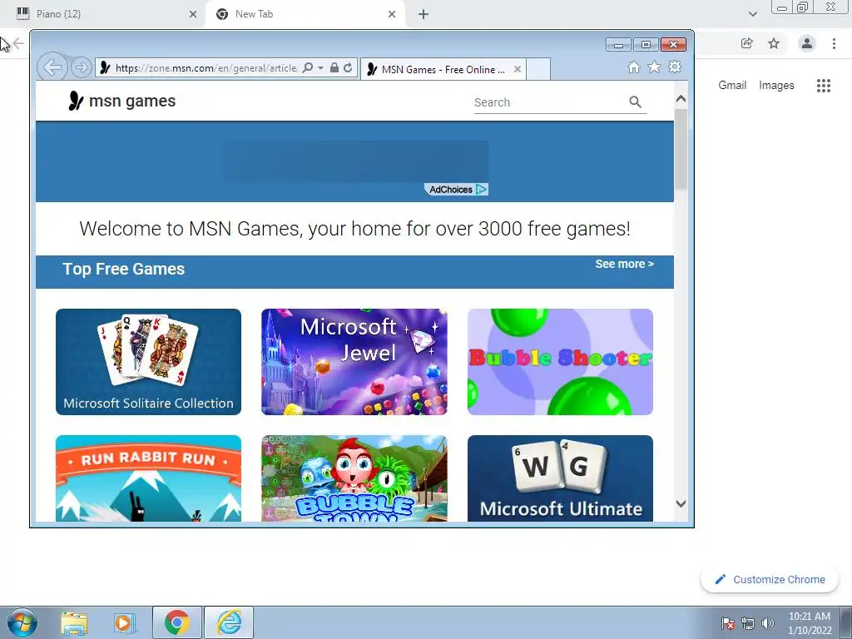Click the page scrollbar up arrow
This screenshot has width=852, height=639.
[681, 99]
